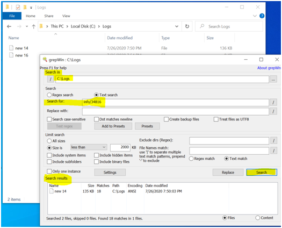The width and height of the screenshot is (282, 228).
Task: Enable Include hidden items checkbox
Action: pos(96,155)
